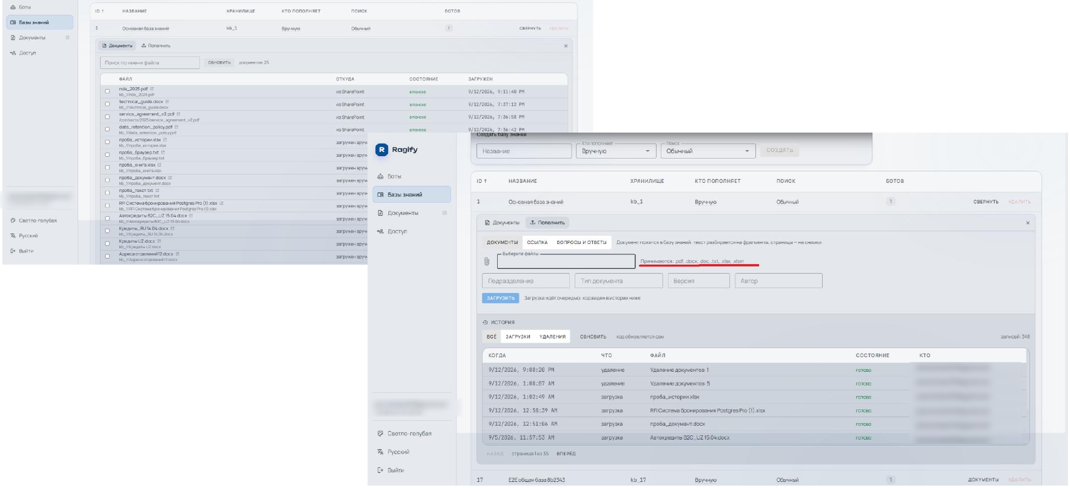
Task: Click ОБНОВИТЬ in the history section
Action: (593, 337)
